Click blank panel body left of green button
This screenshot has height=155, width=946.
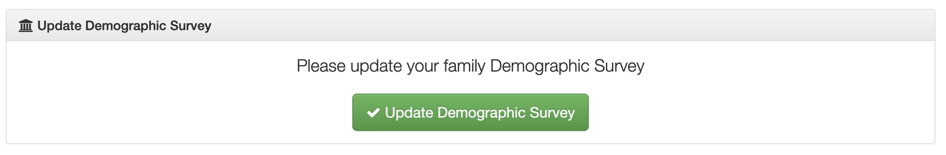pyautogui.click(x=179, y=112)
